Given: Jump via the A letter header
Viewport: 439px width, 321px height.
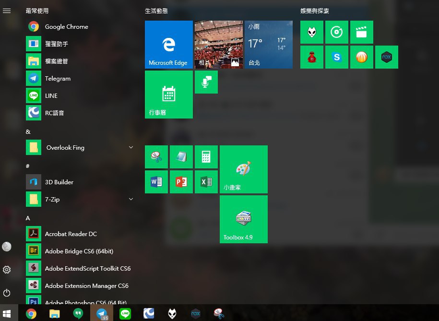Looking at the screenshot, I should [x=28, y=218].
